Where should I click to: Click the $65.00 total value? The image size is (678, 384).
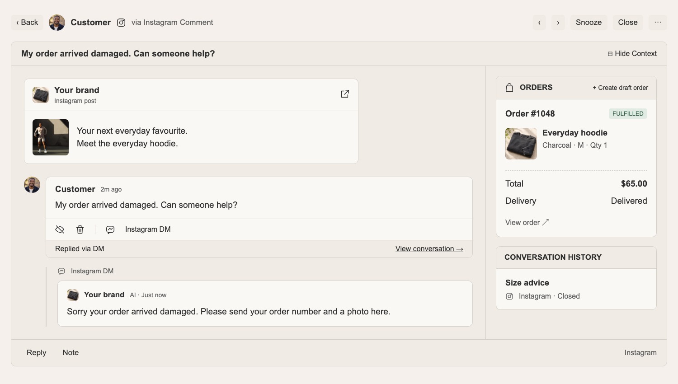(634, 184)
